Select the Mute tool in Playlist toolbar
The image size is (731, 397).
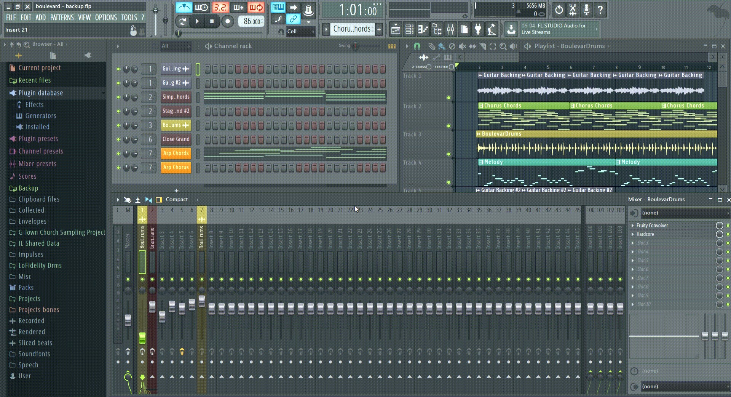point(462,46)
